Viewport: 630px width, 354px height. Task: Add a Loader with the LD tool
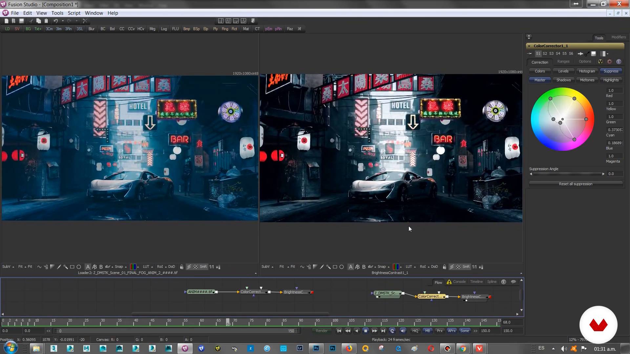pyautogui.click(x=7, y=29)
